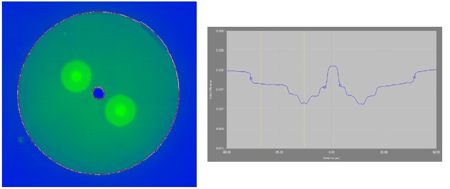Click the -25.00 x-axis tick value
Viewport: 450px width, 189px height.
point(279,152)
